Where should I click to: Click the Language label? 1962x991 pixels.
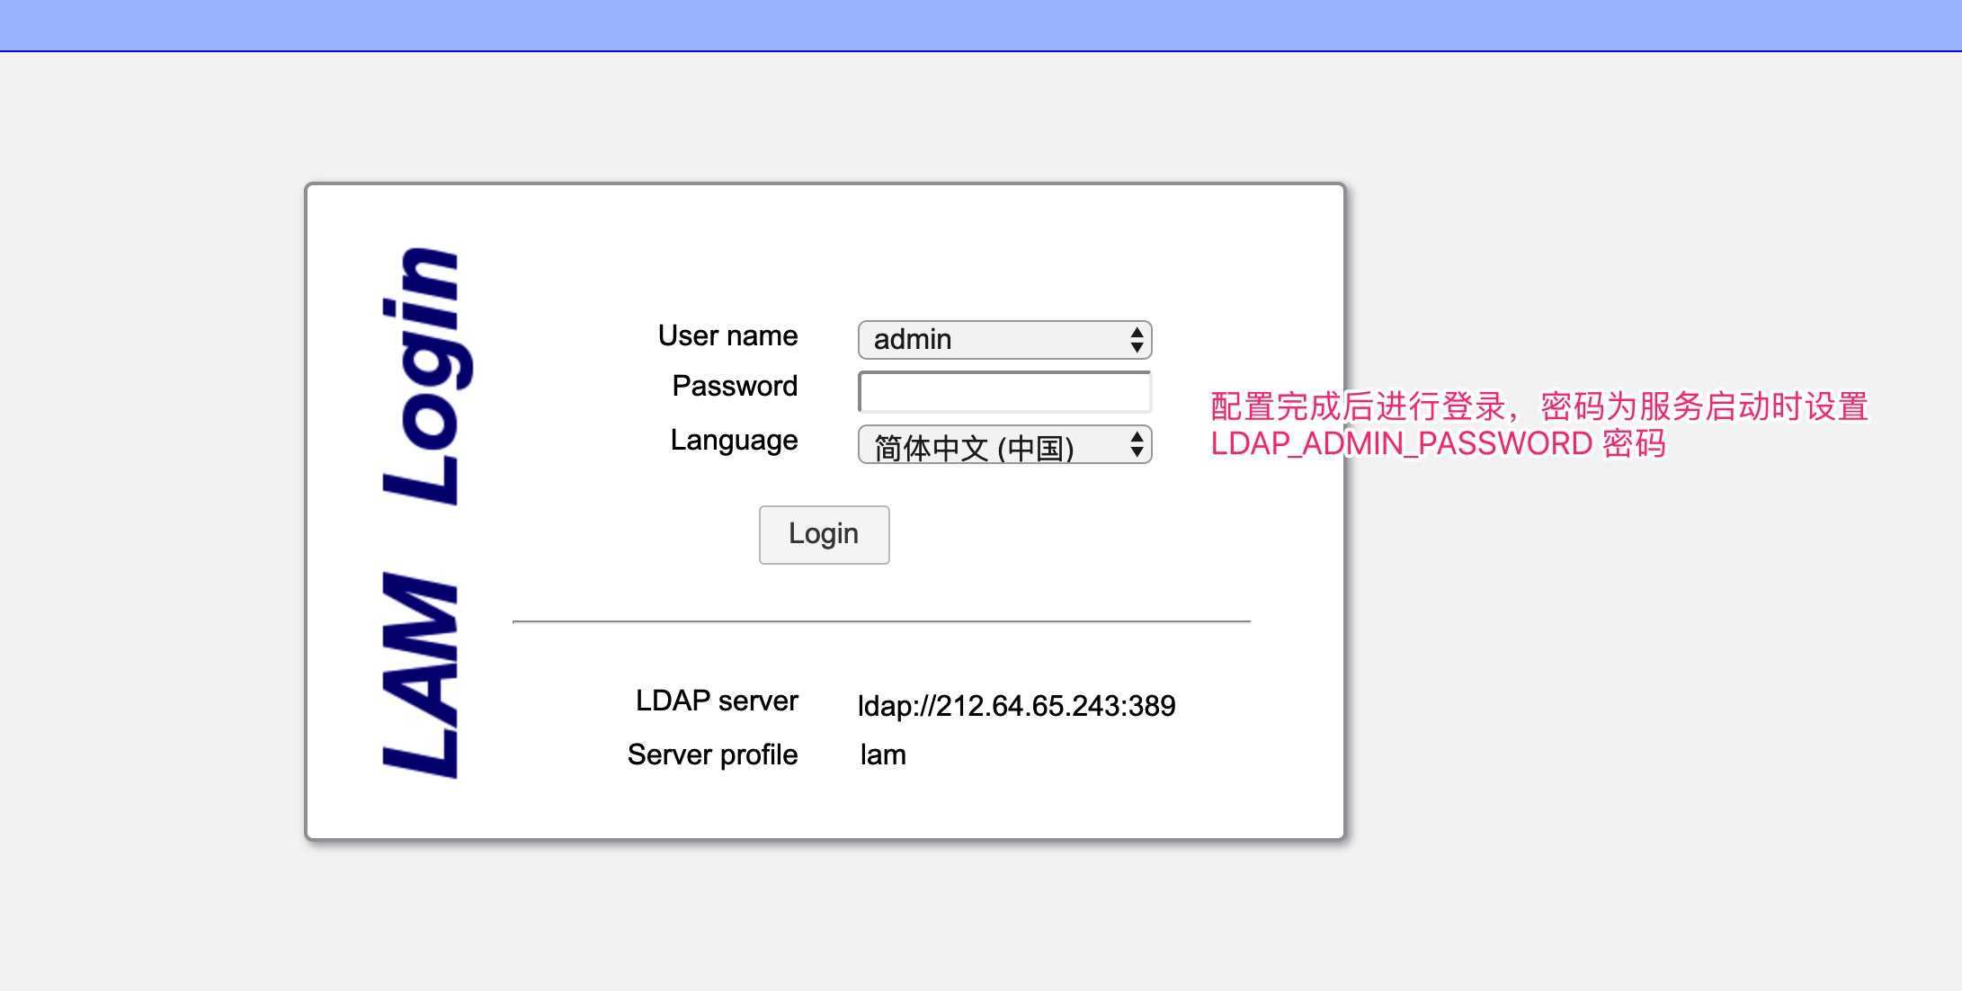coord(732,440)
